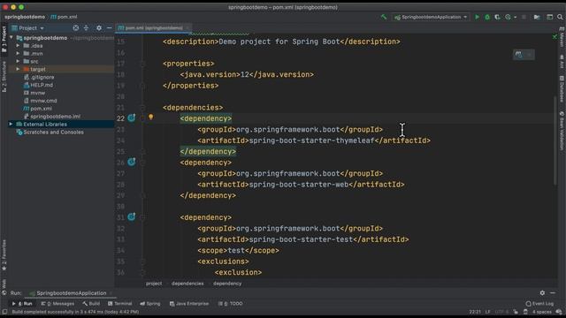Screen dimensions: 566x318
Task: Open the Project view selector dropdown
Action: pos(28,27)
